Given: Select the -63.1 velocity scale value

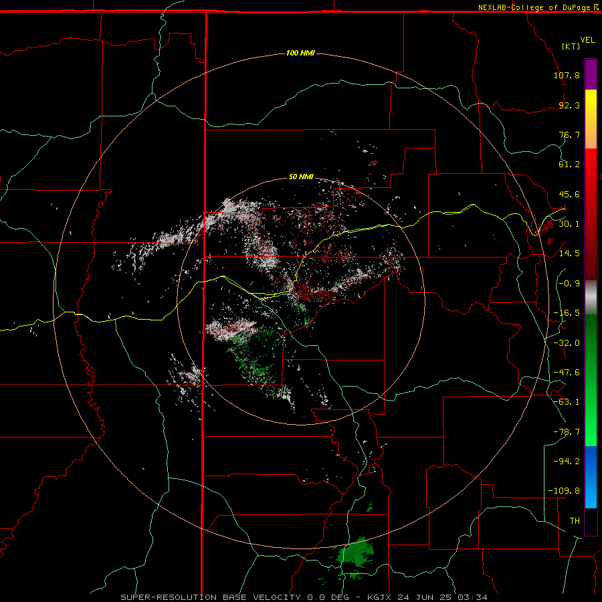Looking at the screenshot, I should pyautogui.click(x=567, y=402).
